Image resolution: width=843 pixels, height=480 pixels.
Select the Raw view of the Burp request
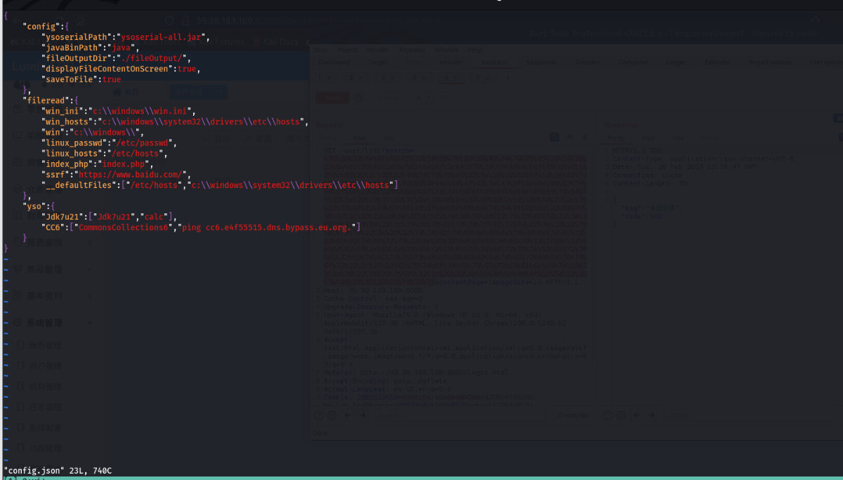tap(359, 138)
